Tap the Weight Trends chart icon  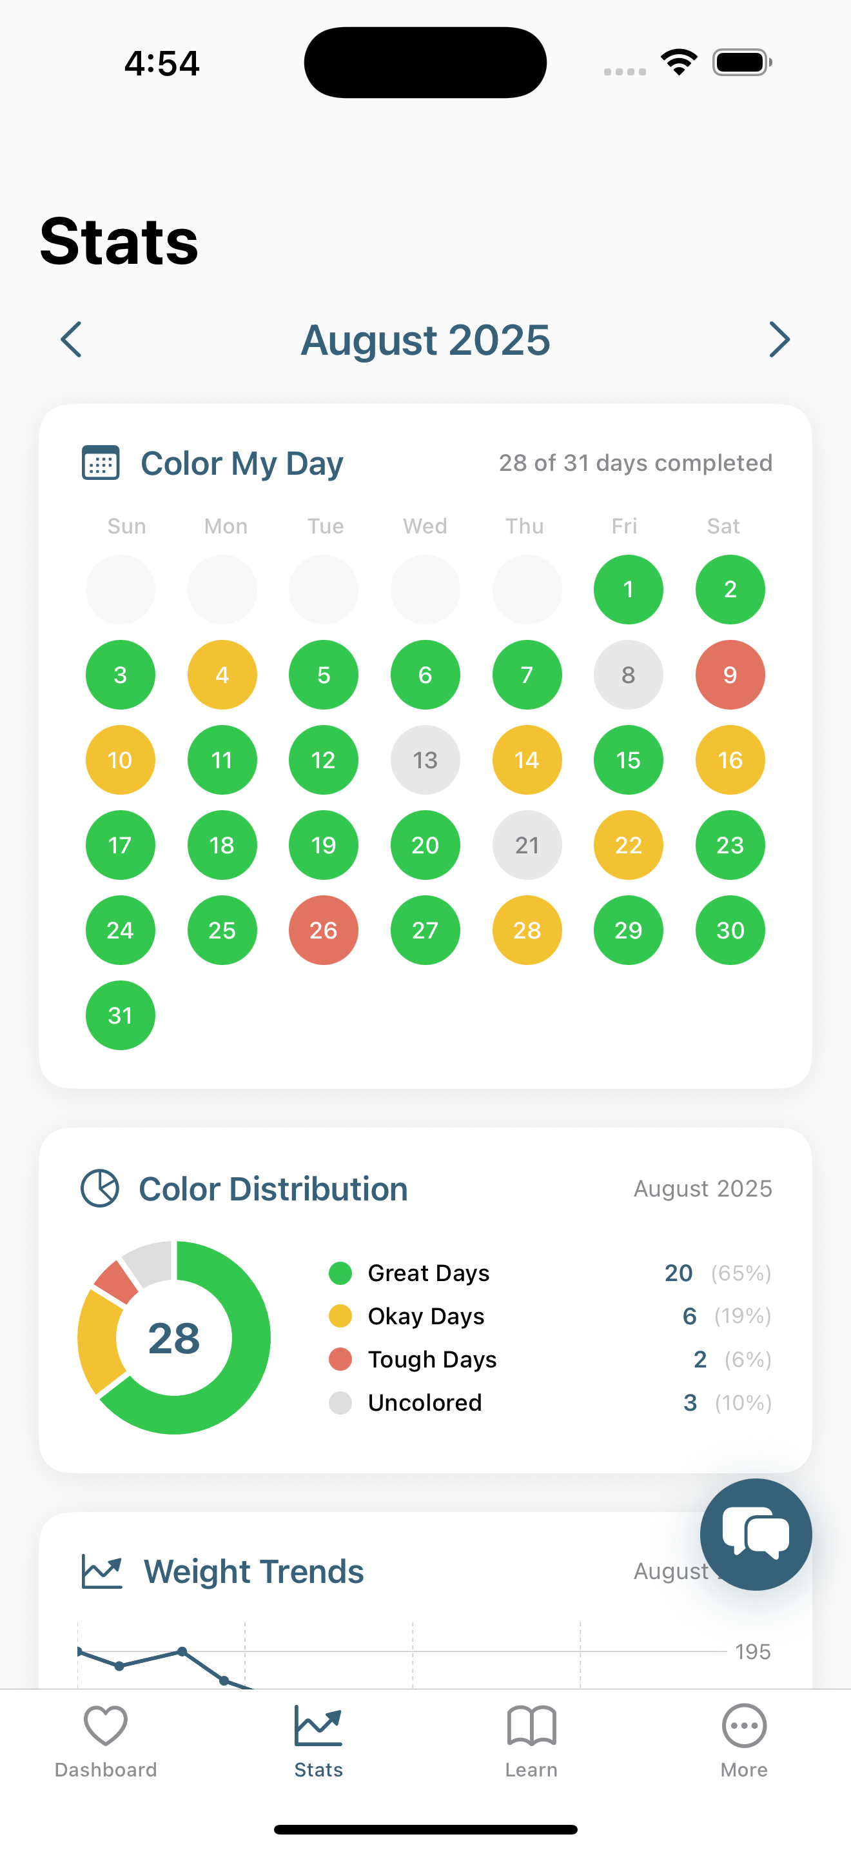pyautogui.click(x=101, y=1571)
